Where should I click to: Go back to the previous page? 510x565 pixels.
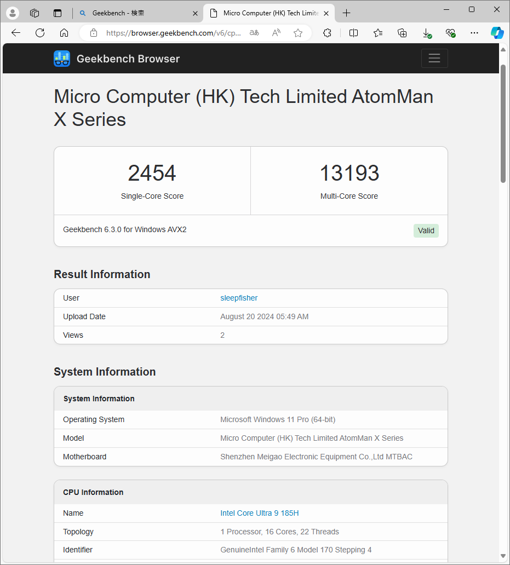[16, 33]
